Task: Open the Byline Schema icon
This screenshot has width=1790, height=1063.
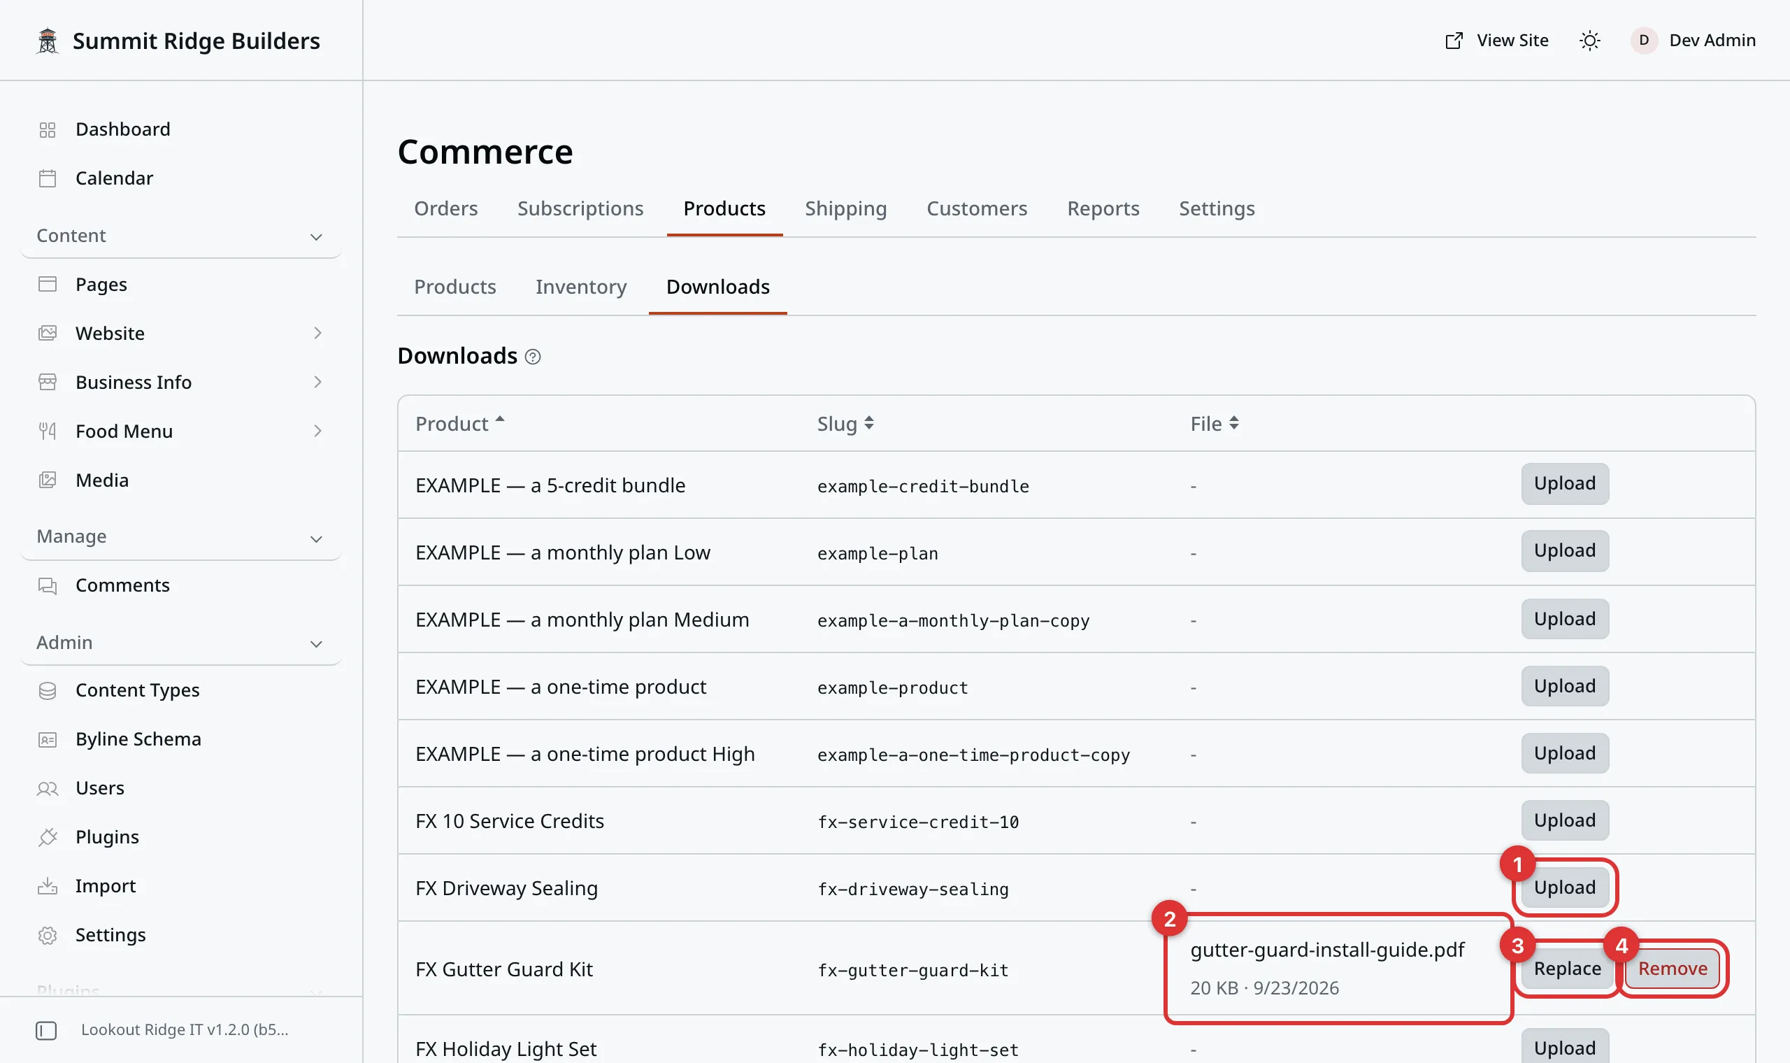Action: [48, 739]
